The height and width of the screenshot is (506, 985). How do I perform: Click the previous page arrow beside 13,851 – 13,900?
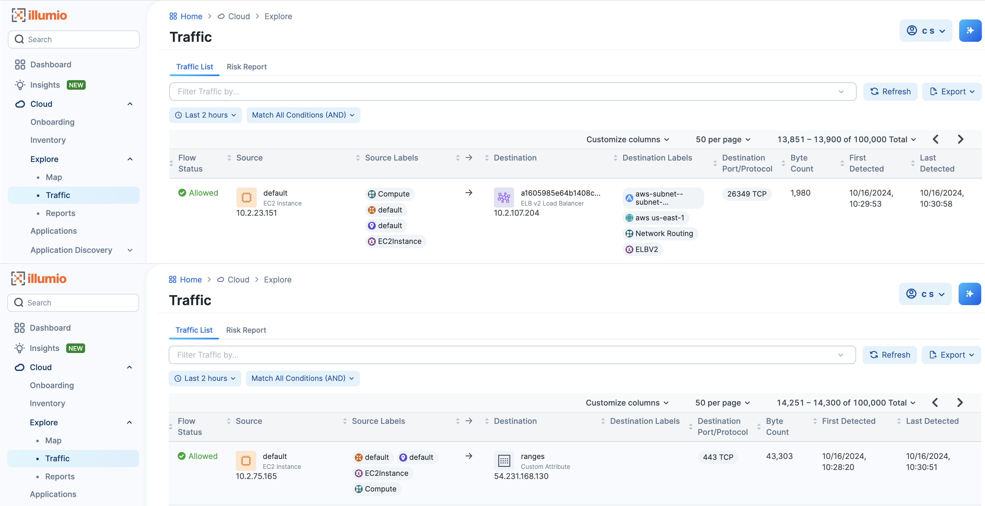[936, 139]
